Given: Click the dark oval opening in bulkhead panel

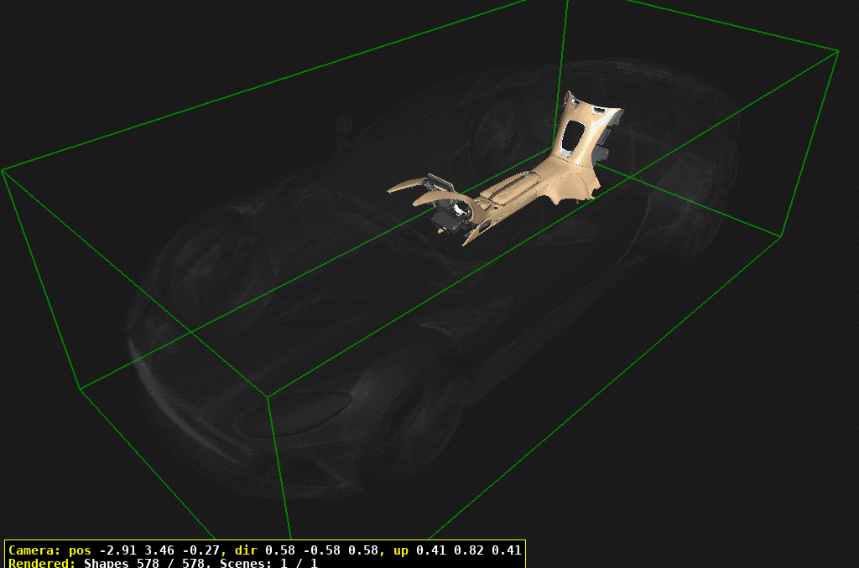Looking at the screenshot, I should (573, 137).
